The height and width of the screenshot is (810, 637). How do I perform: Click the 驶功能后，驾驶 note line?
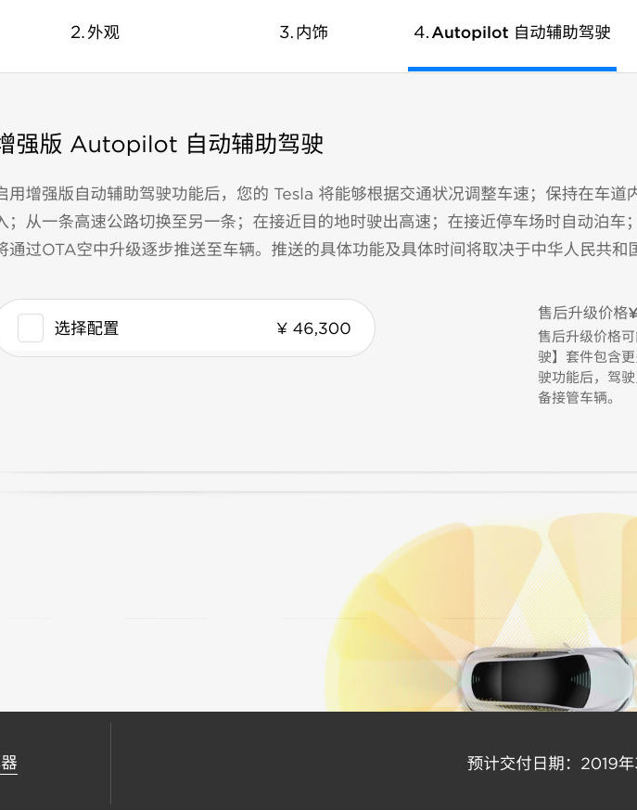coord(588,377)
